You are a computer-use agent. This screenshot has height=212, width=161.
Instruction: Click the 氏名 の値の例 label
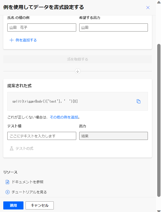pos(18,18)
